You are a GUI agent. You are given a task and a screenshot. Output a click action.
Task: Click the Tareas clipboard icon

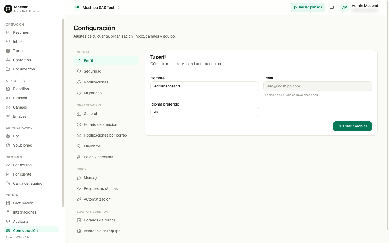pos(8,51)
